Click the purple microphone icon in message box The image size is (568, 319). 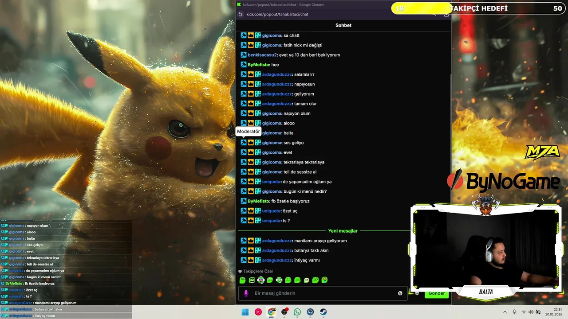point(246,293)
